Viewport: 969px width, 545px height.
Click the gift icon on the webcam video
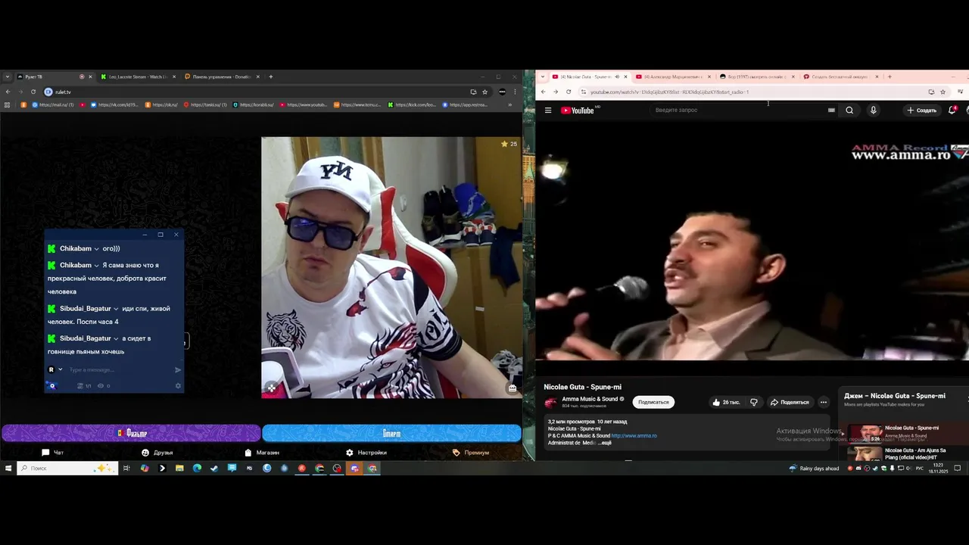513,388
